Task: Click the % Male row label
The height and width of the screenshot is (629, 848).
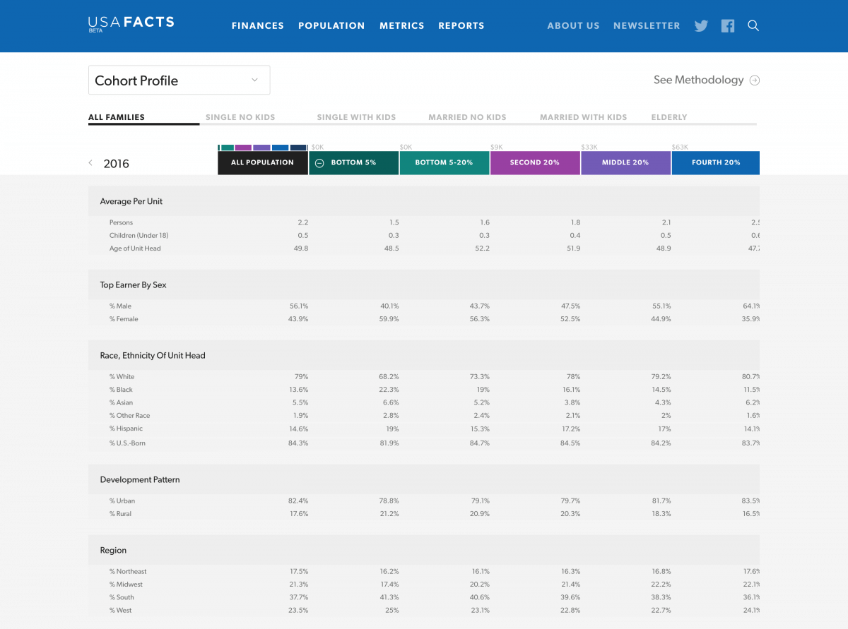Action: tap(120, 306)
